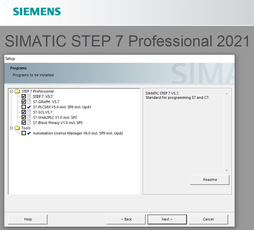Uncheck the STEP 7 V5.7 checkbox

[24, 97]
